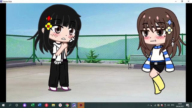The width and height of the screenshot is (192, 108).
Task: Open taskbar search magnifier
Action: point(10,105)
